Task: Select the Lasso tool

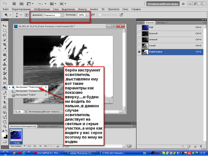Action: [x=5, y=35]
